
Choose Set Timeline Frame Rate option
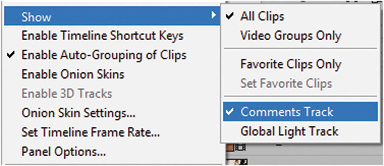coord(91,132)
